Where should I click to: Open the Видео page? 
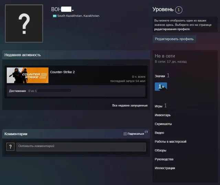pyautogui.click(x=159, y=133)
